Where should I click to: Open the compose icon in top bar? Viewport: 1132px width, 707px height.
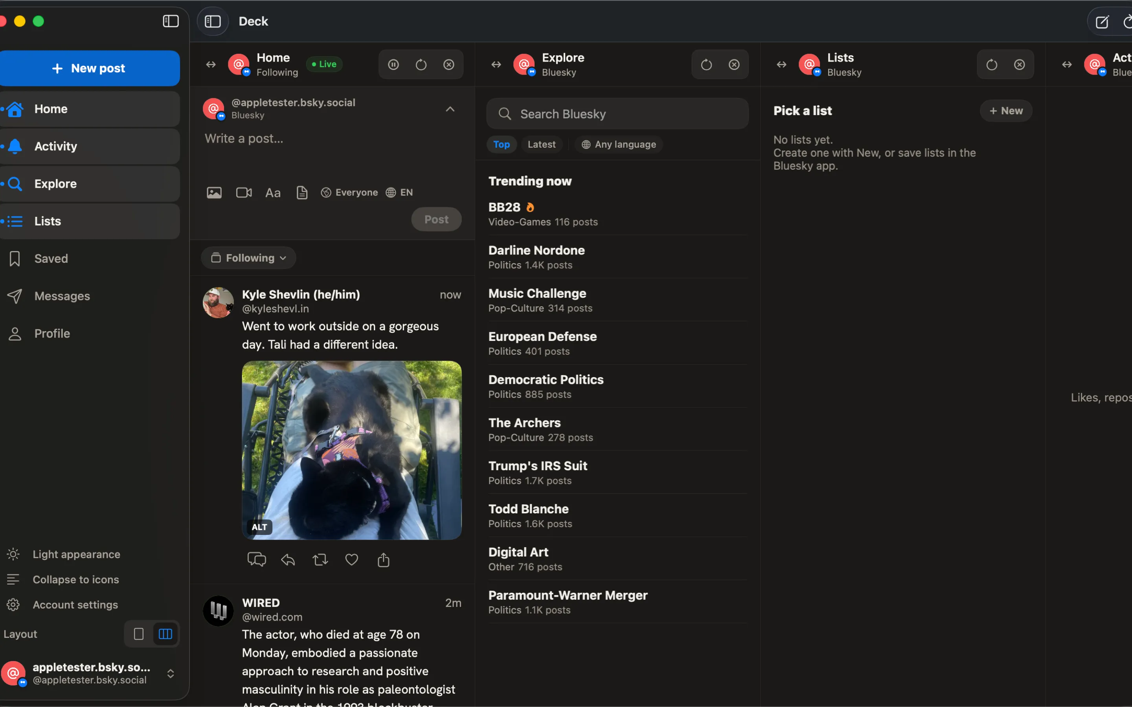pyautogui.click(x=1102, y=22)
